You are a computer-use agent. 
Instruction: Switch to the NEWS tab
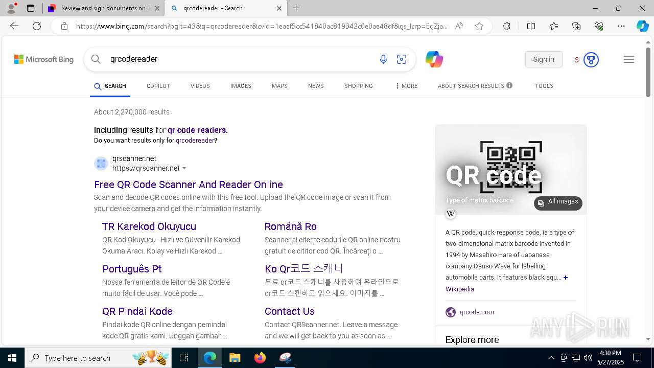[x=316, y=86]
